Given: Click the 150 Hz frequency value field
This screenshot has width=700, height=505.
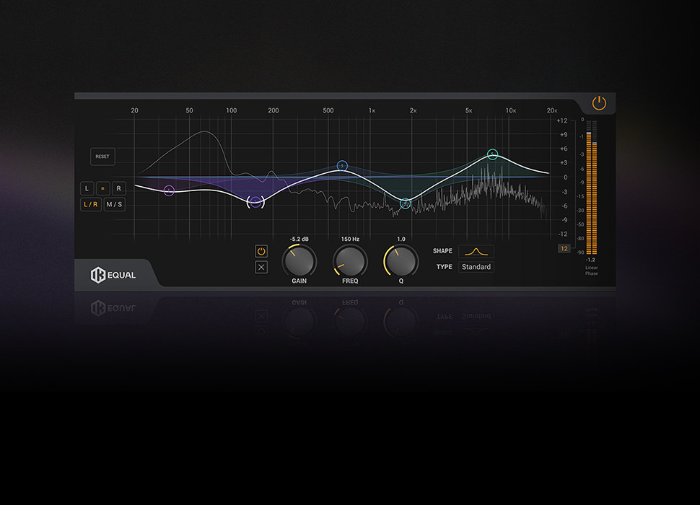Looking at the screenshot, I should coord(350,239).
